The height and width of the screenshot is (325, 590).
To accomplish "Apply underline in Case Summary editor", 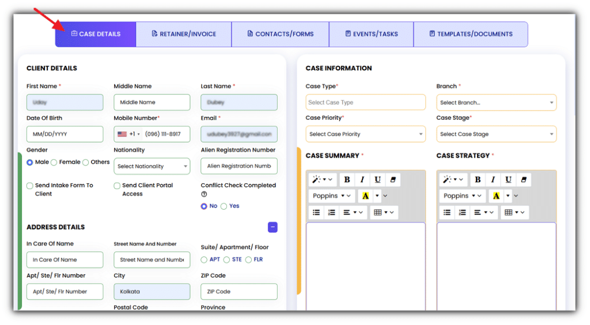I will (x=377, y=179).
